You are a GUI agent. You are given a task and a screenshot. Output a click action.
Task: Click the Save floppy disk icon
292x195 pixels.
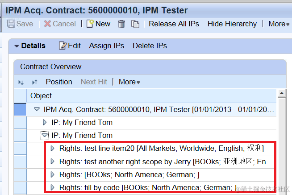click(x=11, y=24)
